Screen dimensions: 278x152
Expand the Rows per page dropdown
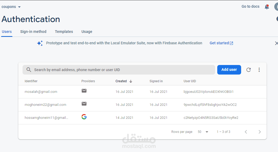click(203, 132)
